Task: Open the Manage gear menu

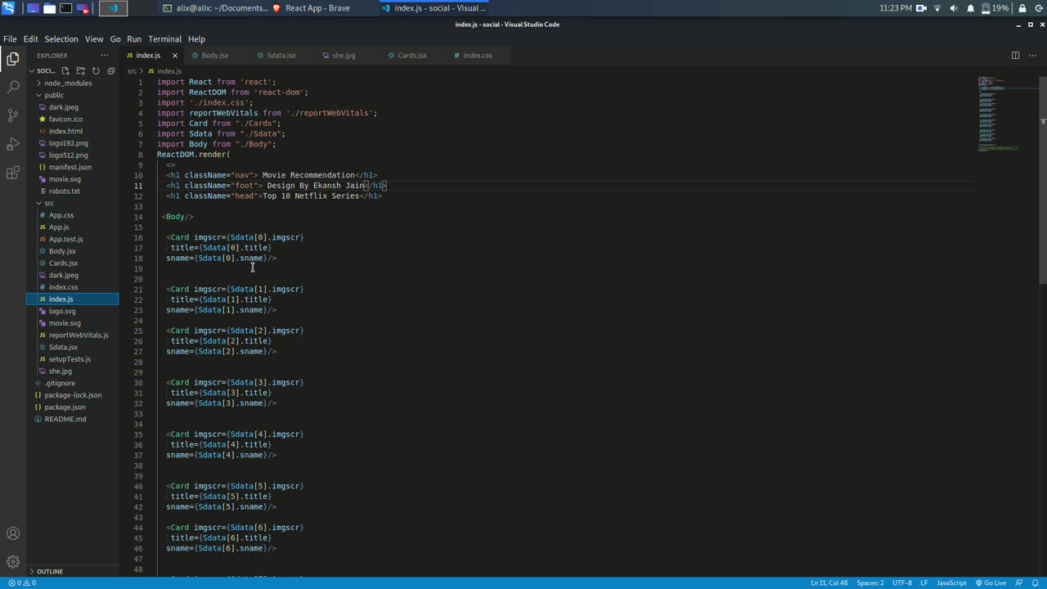Action: [x=13, y=562]
